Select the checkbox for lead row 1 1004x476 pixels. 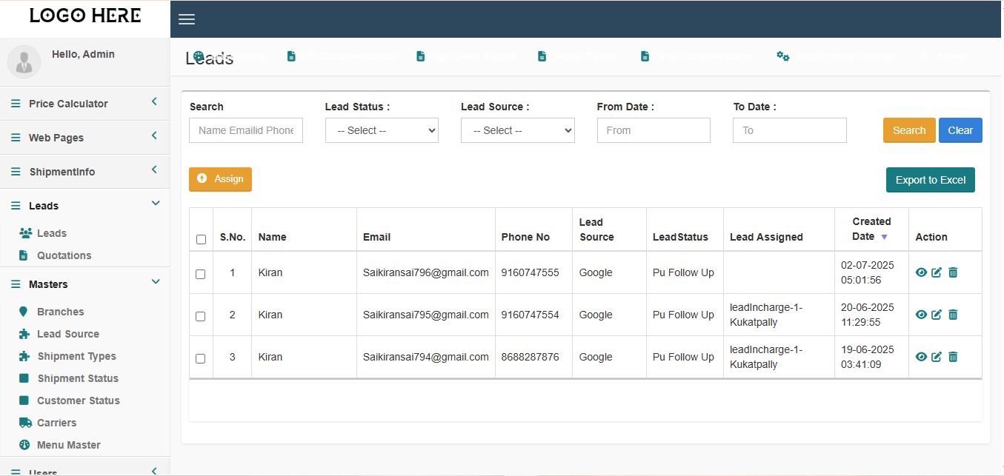201,274
